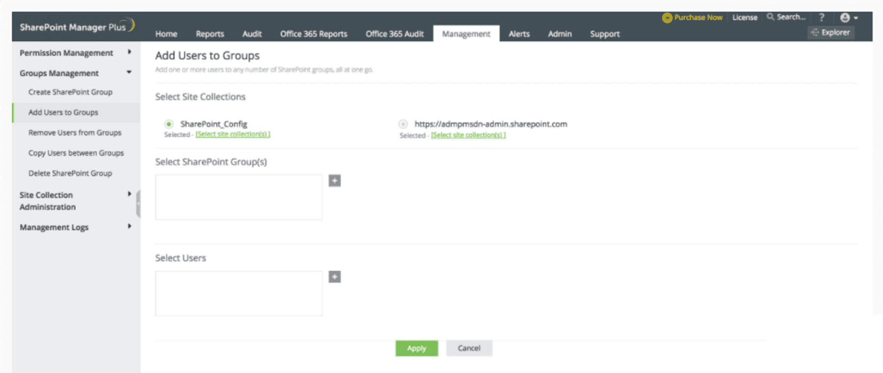The height and width of the screenshot is (373, 883).
Task: Expand Site Collection Administration section
Action: click(130, 194)
